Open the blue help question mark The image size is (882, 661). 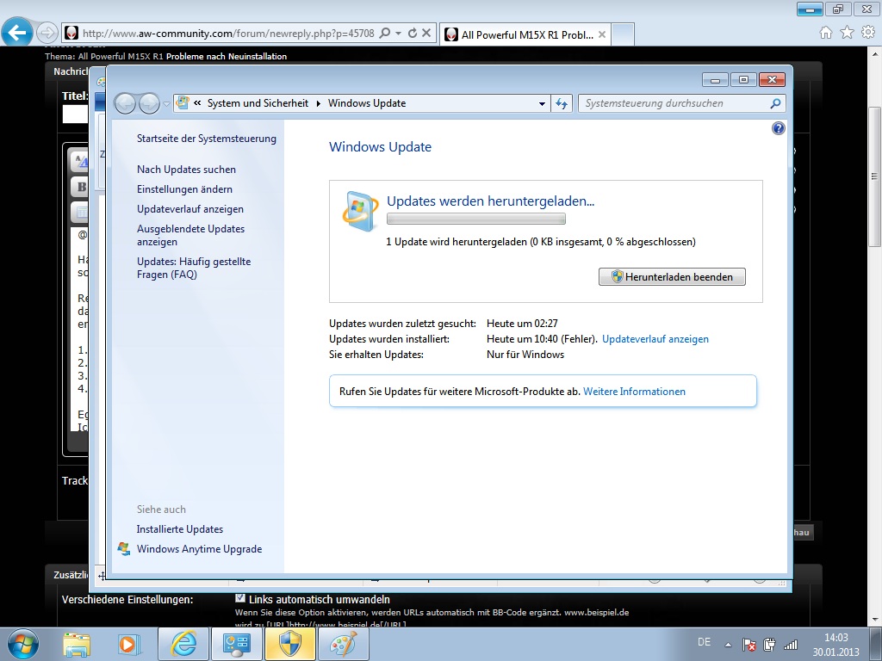[x=778, y=128]
